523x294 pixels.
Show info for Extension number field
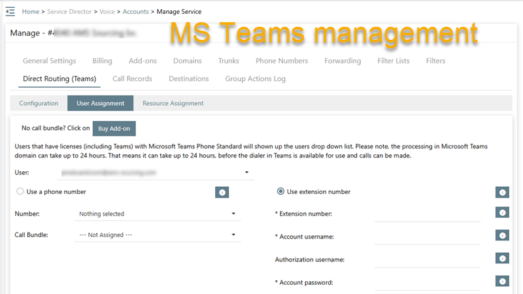point(502,213)
